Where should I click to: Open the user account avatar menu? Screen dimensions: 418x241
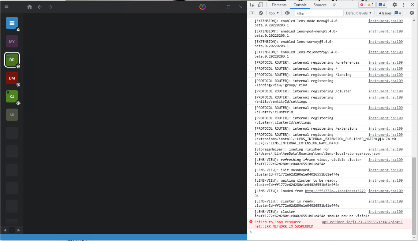[203, 7]
